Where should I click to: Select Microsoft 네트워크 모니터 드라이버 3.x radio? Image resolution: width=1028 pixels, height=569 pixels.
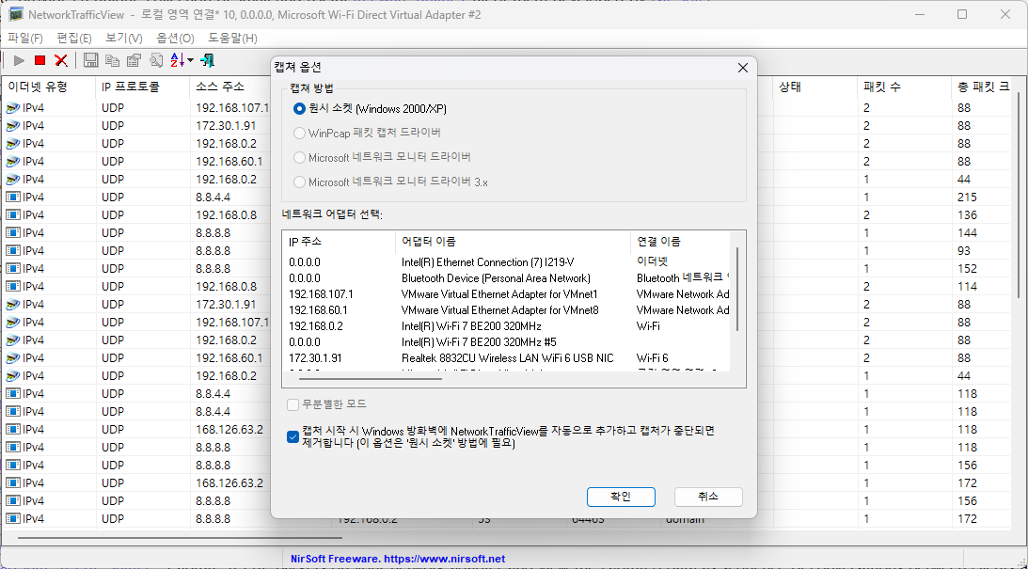300,182
